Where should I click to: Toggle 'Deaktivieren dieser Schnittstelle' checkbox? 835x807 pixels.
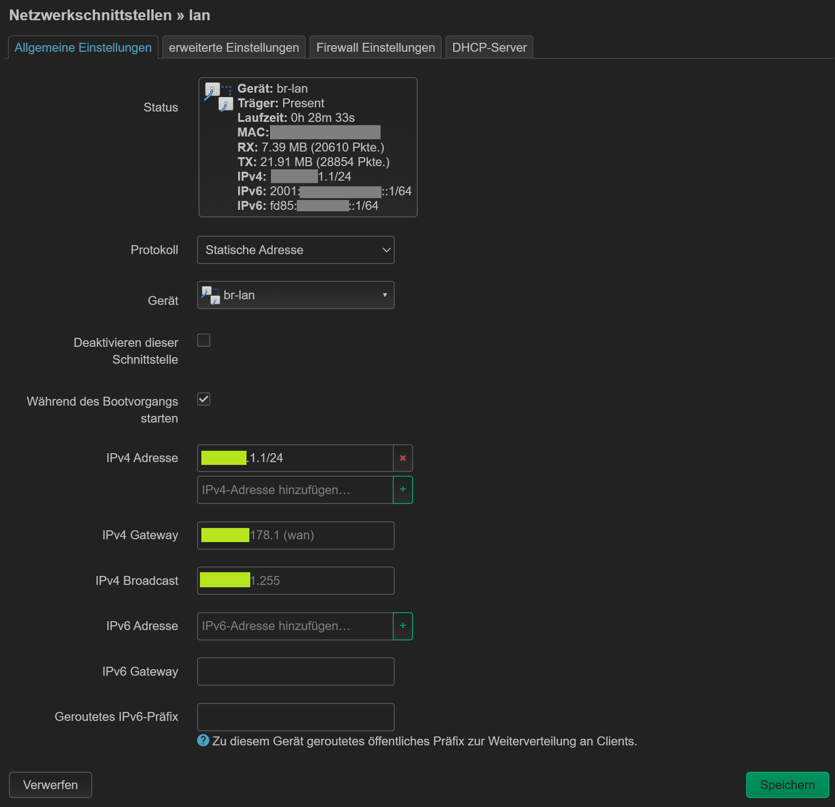click(204, 340)
